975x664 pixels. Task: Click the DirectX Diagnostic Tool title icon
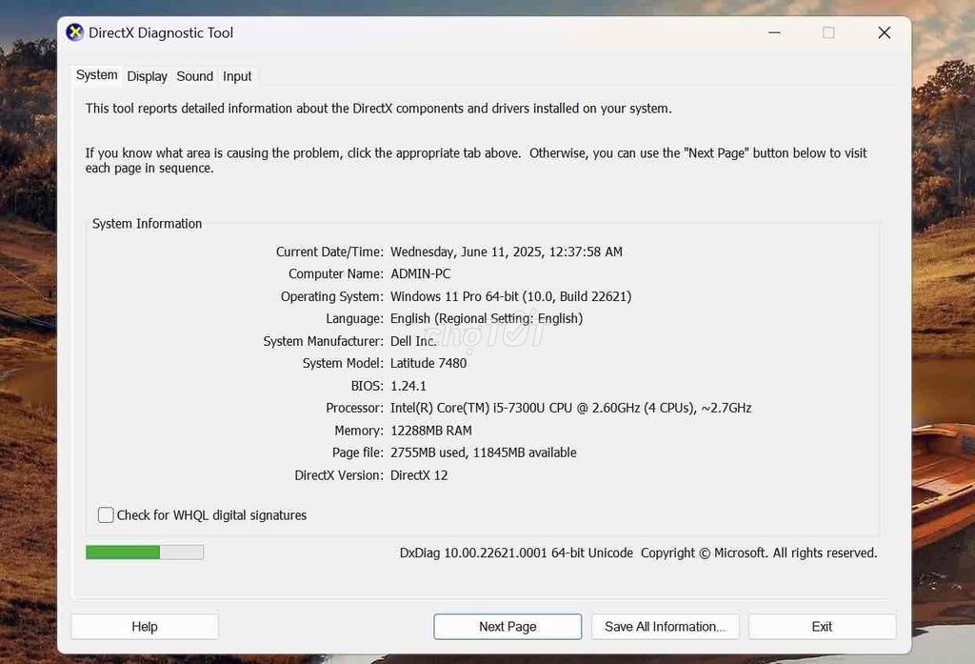pyautogui.click(x=74, y=32)
